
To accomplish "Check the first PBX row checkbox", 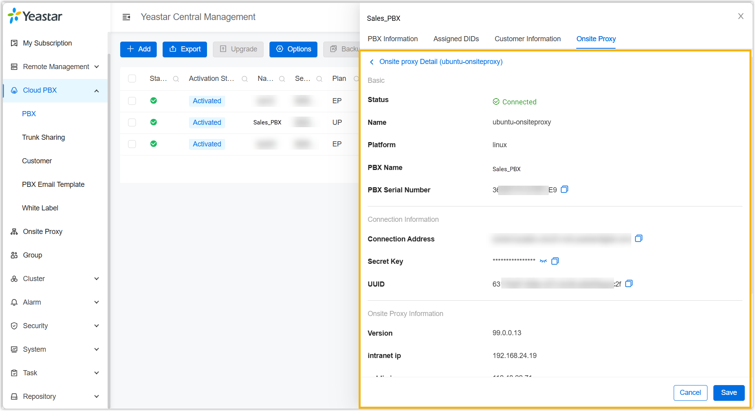I will [x=132, y=101].
